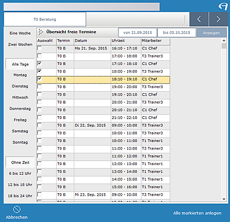Click the previous arrow button
The height and width of the screenshot is (222, 230).
pyautogui.click(x=199, y=19)
